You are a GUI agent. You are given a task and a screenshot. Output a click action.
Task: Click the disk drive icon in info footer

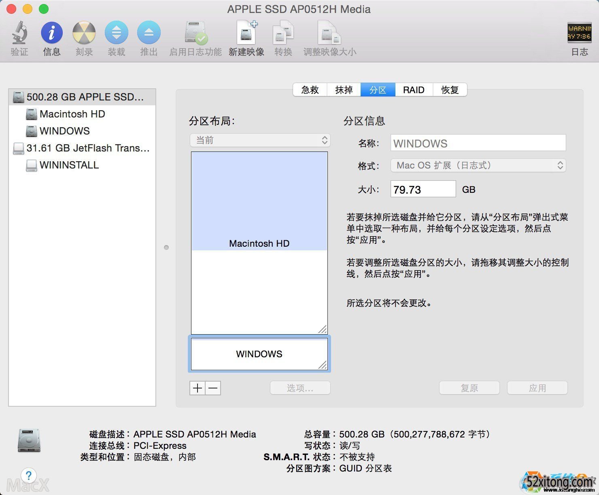click(29, 441)
